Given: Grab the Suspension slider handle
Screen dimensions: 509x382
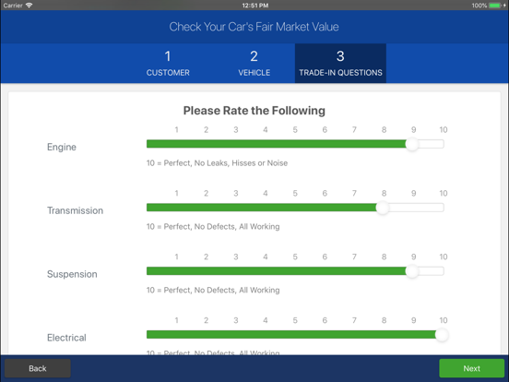Looking at the screenshot, I should pos(412,271).
